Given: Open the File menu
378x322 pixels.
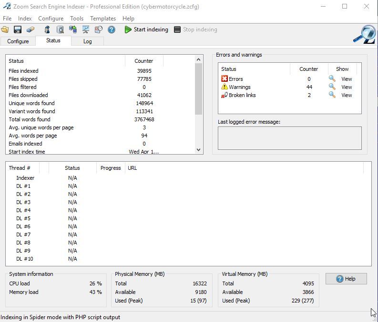Looking at the screenshot, I should tap(7, 19).
